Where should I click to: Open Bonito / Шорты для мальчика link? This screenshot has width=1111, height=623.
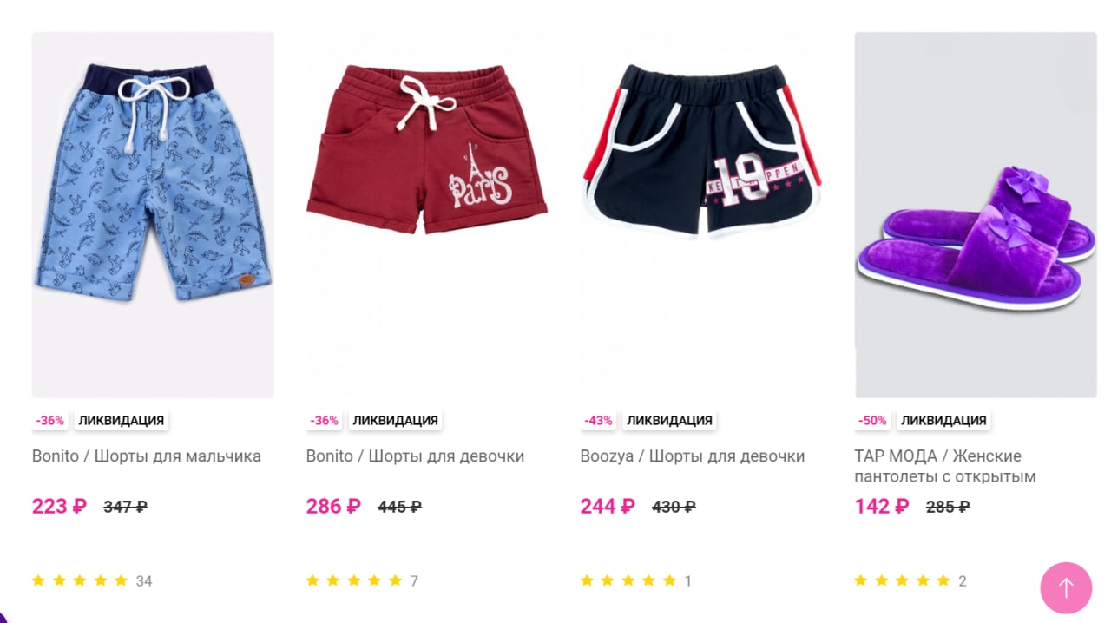[147, 456]
